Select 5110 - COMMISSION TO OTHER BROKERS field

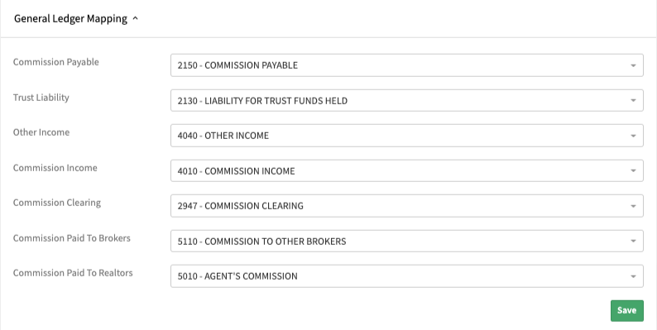tap(407, 242)
